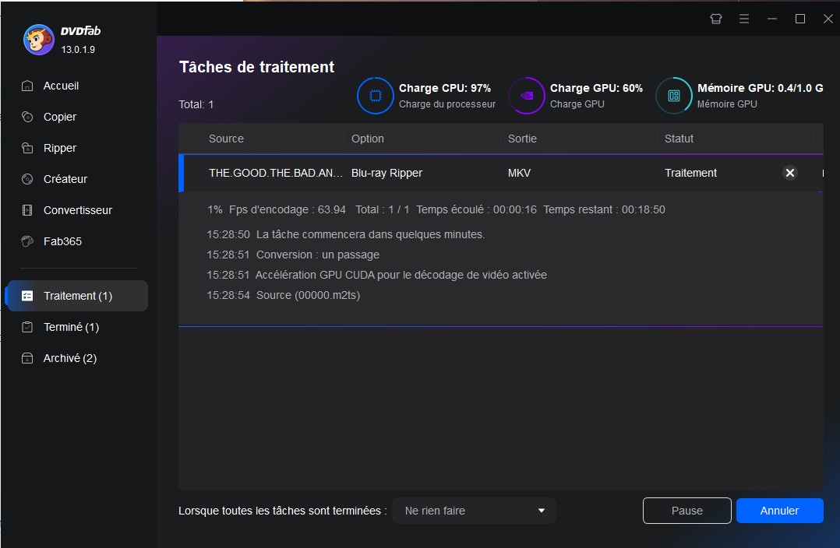This screenshot has height=548, width=840.
Task: View the Archivé (2) tasks
Action: click(70, 358)
